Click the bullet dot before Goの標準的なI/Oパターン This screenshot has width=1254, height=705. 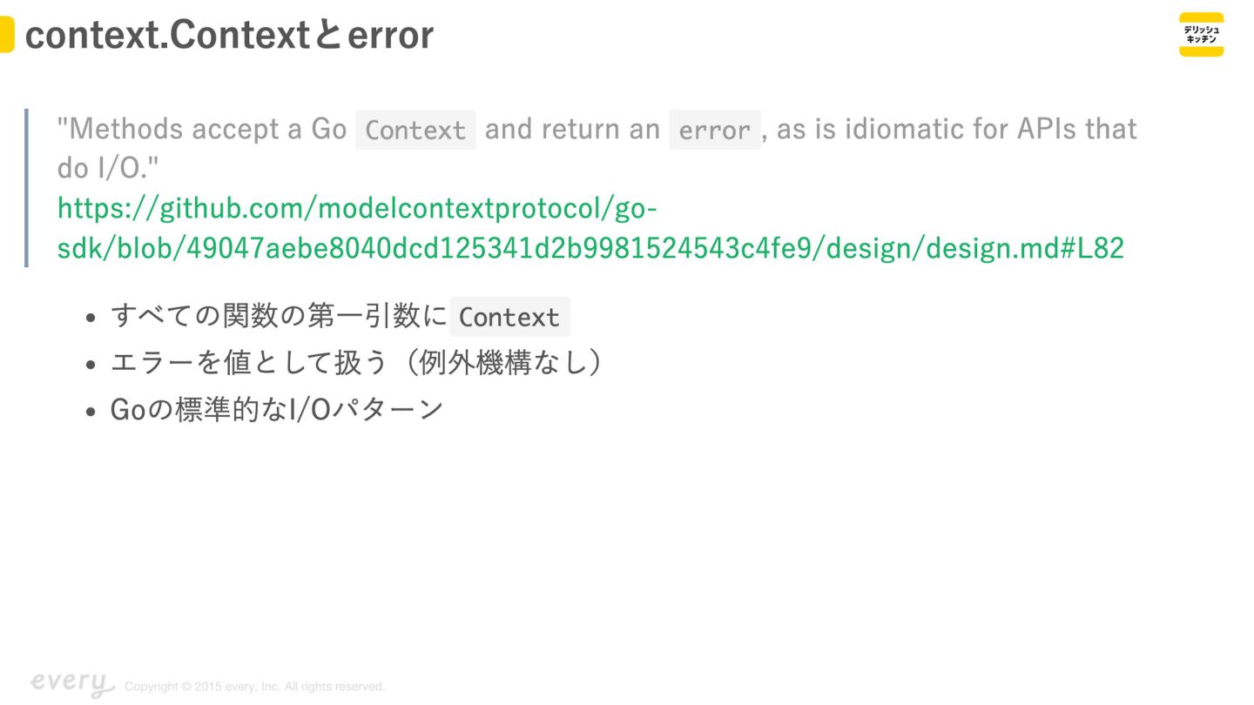tap(91, 411)
